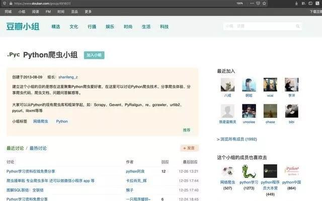The height and width of the screenshot is (201, 322).
Task: Click member 李洋 avatar
Action: click(292, 85)
